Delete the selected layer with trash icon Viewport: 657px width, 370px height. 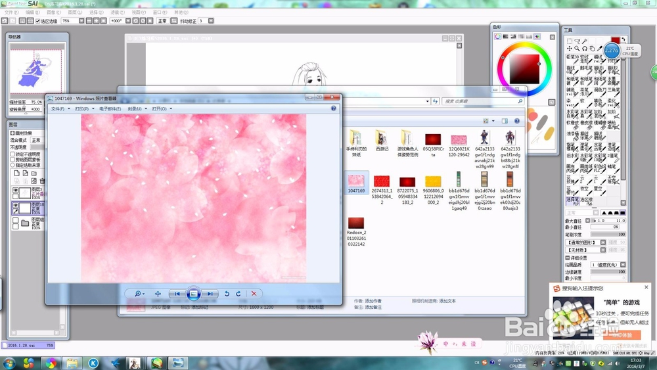[x=42, y=181]
